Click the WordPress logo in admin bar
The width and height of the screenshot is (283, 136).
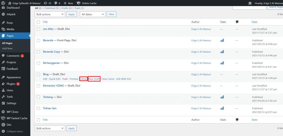3,3
